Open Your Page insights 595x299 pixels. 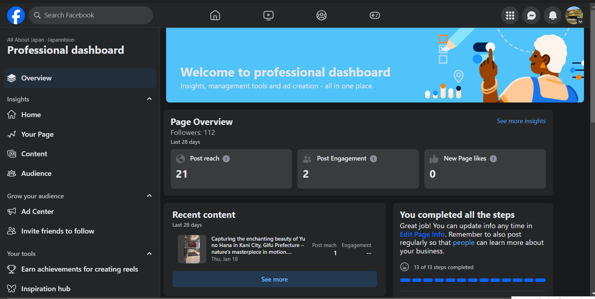click(x=80, y=134)
